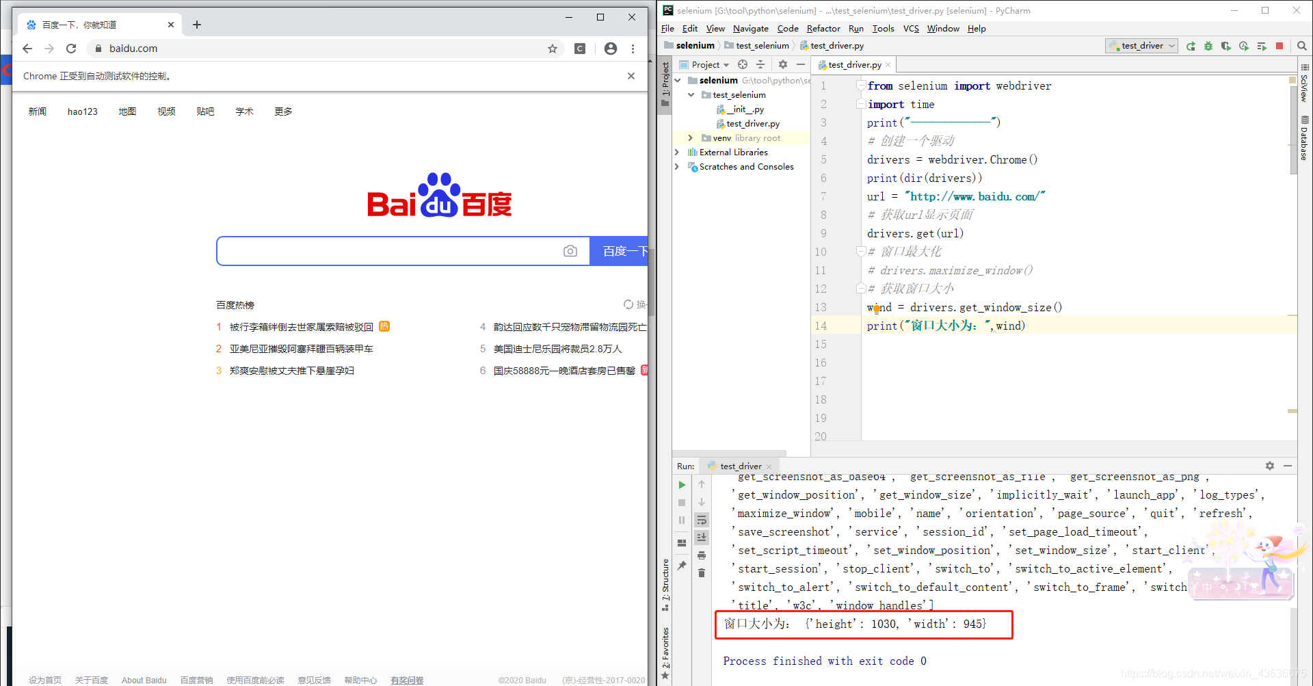The width and height of the screenshot is (1313, 686).
Task: Open hot search item 亚美尼亚摧毁阿塞拜疆百辆装甲车
Action: tap(302, 349)
